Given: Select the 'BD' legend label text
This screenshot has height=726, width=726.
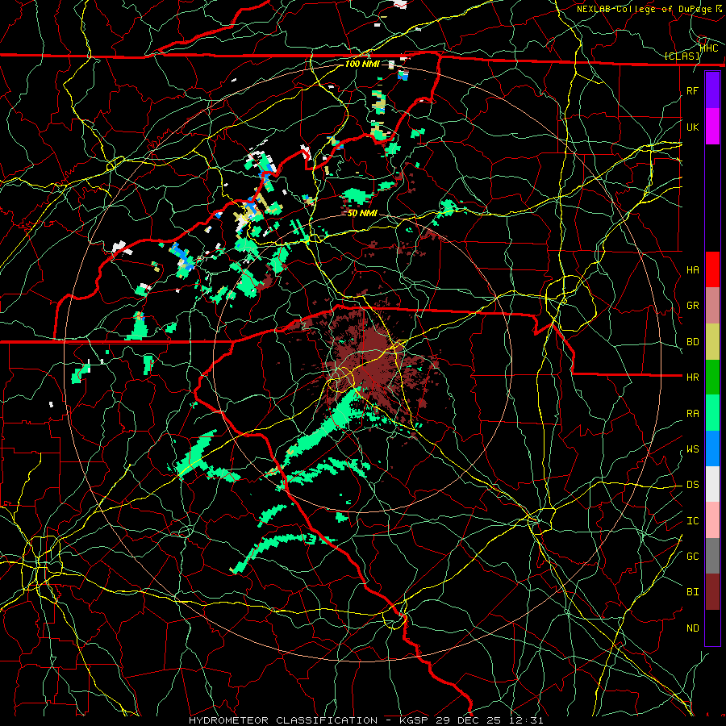Looking at the screenshot, I should click(692, 342).
